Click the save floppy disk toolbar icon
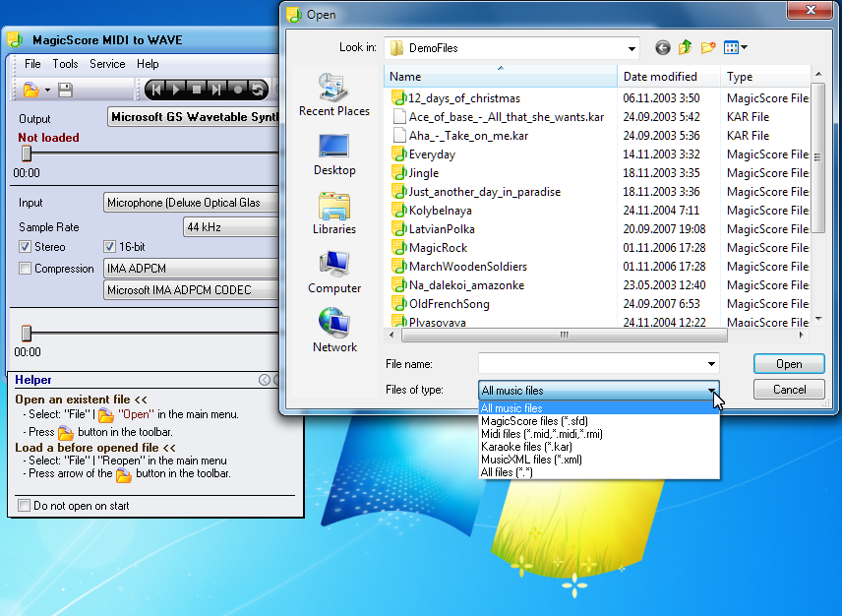 tap(66, 90)
